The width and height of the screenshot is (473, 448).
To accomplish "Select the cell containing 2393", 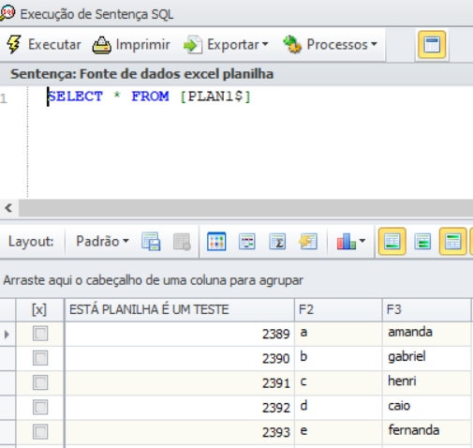I will click(x=180, y=432).
